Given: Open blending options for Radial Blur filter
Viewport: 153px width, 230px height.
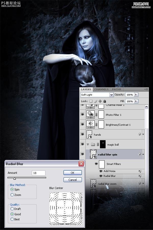Looking at the screenshot, I should pyautogui.click(x=140, y=176).
